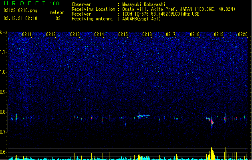252x160 pixels.
Task: Click the 0215 time marker
Action: tap(123, 34)
